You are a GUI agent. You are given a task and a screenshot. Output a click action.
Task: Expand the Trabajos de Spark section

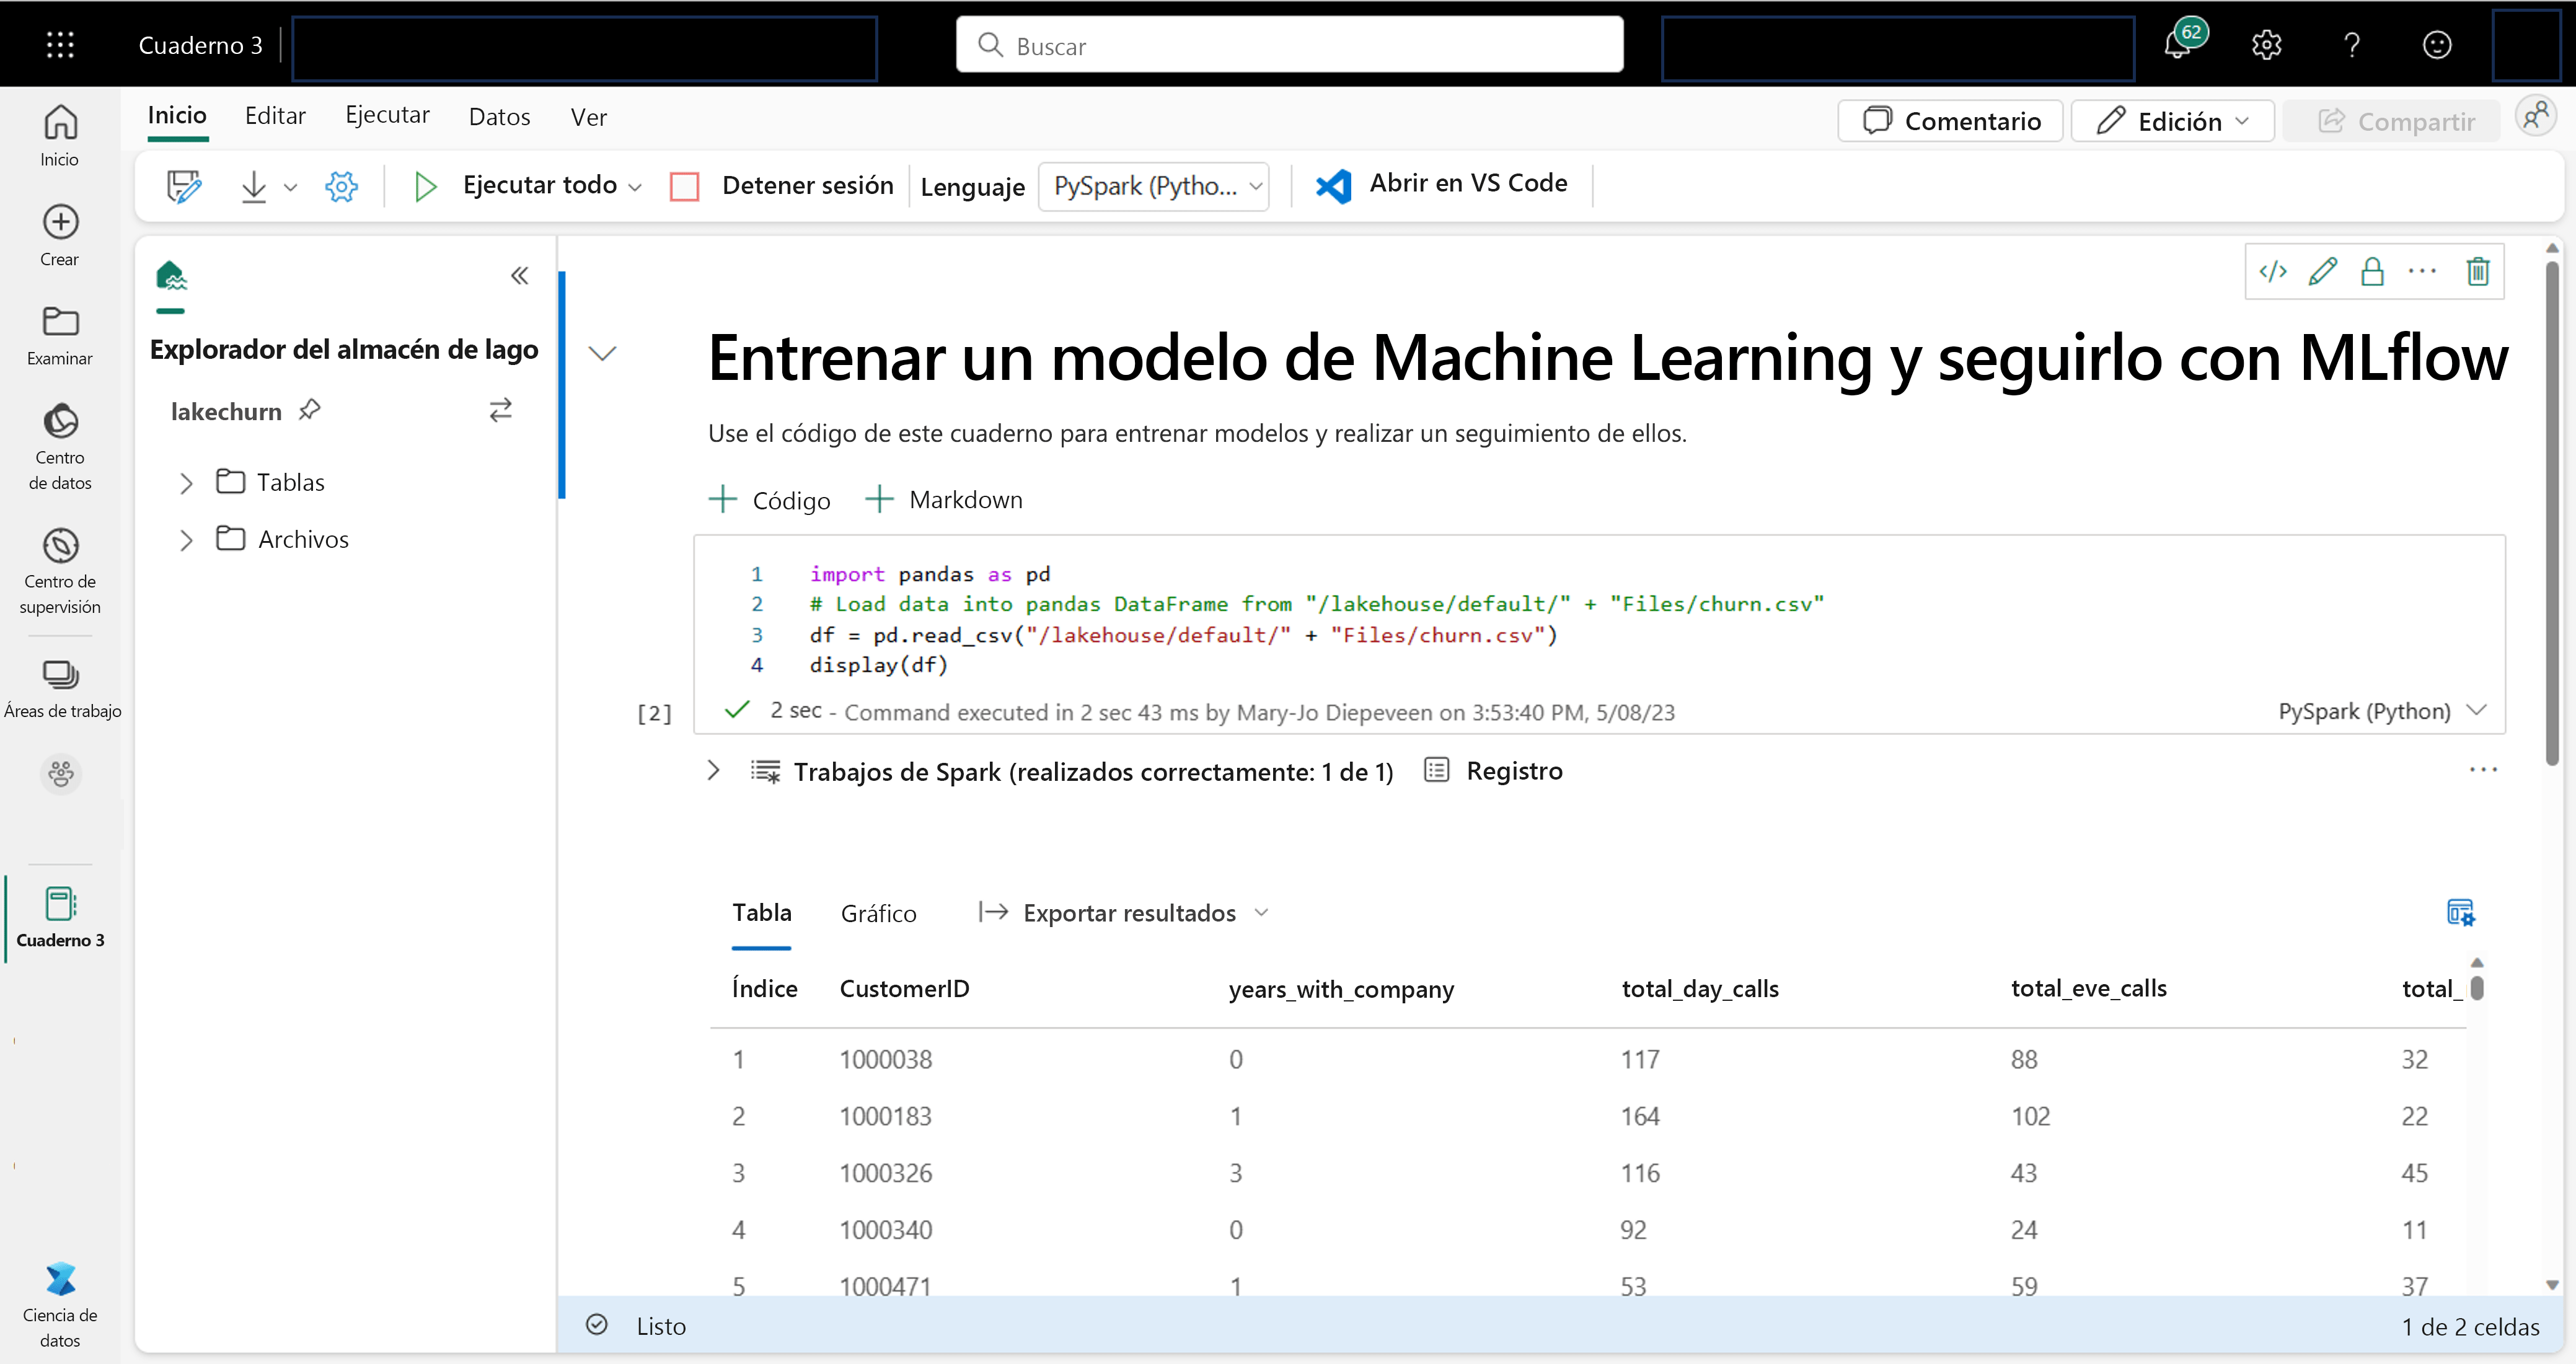click(x=713, y=770)
